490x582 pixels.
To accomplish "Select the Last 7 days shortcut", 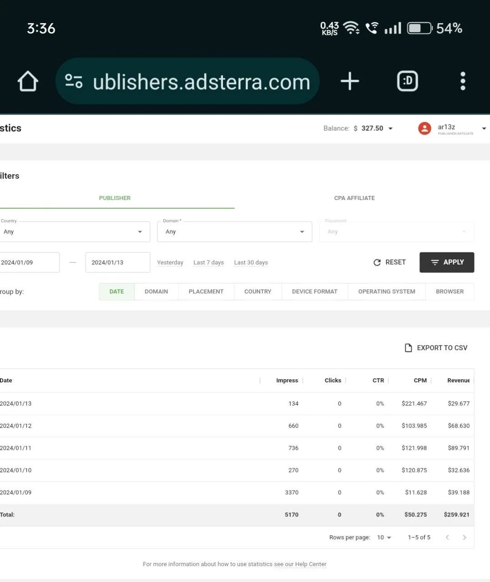I will pos(208,262).
